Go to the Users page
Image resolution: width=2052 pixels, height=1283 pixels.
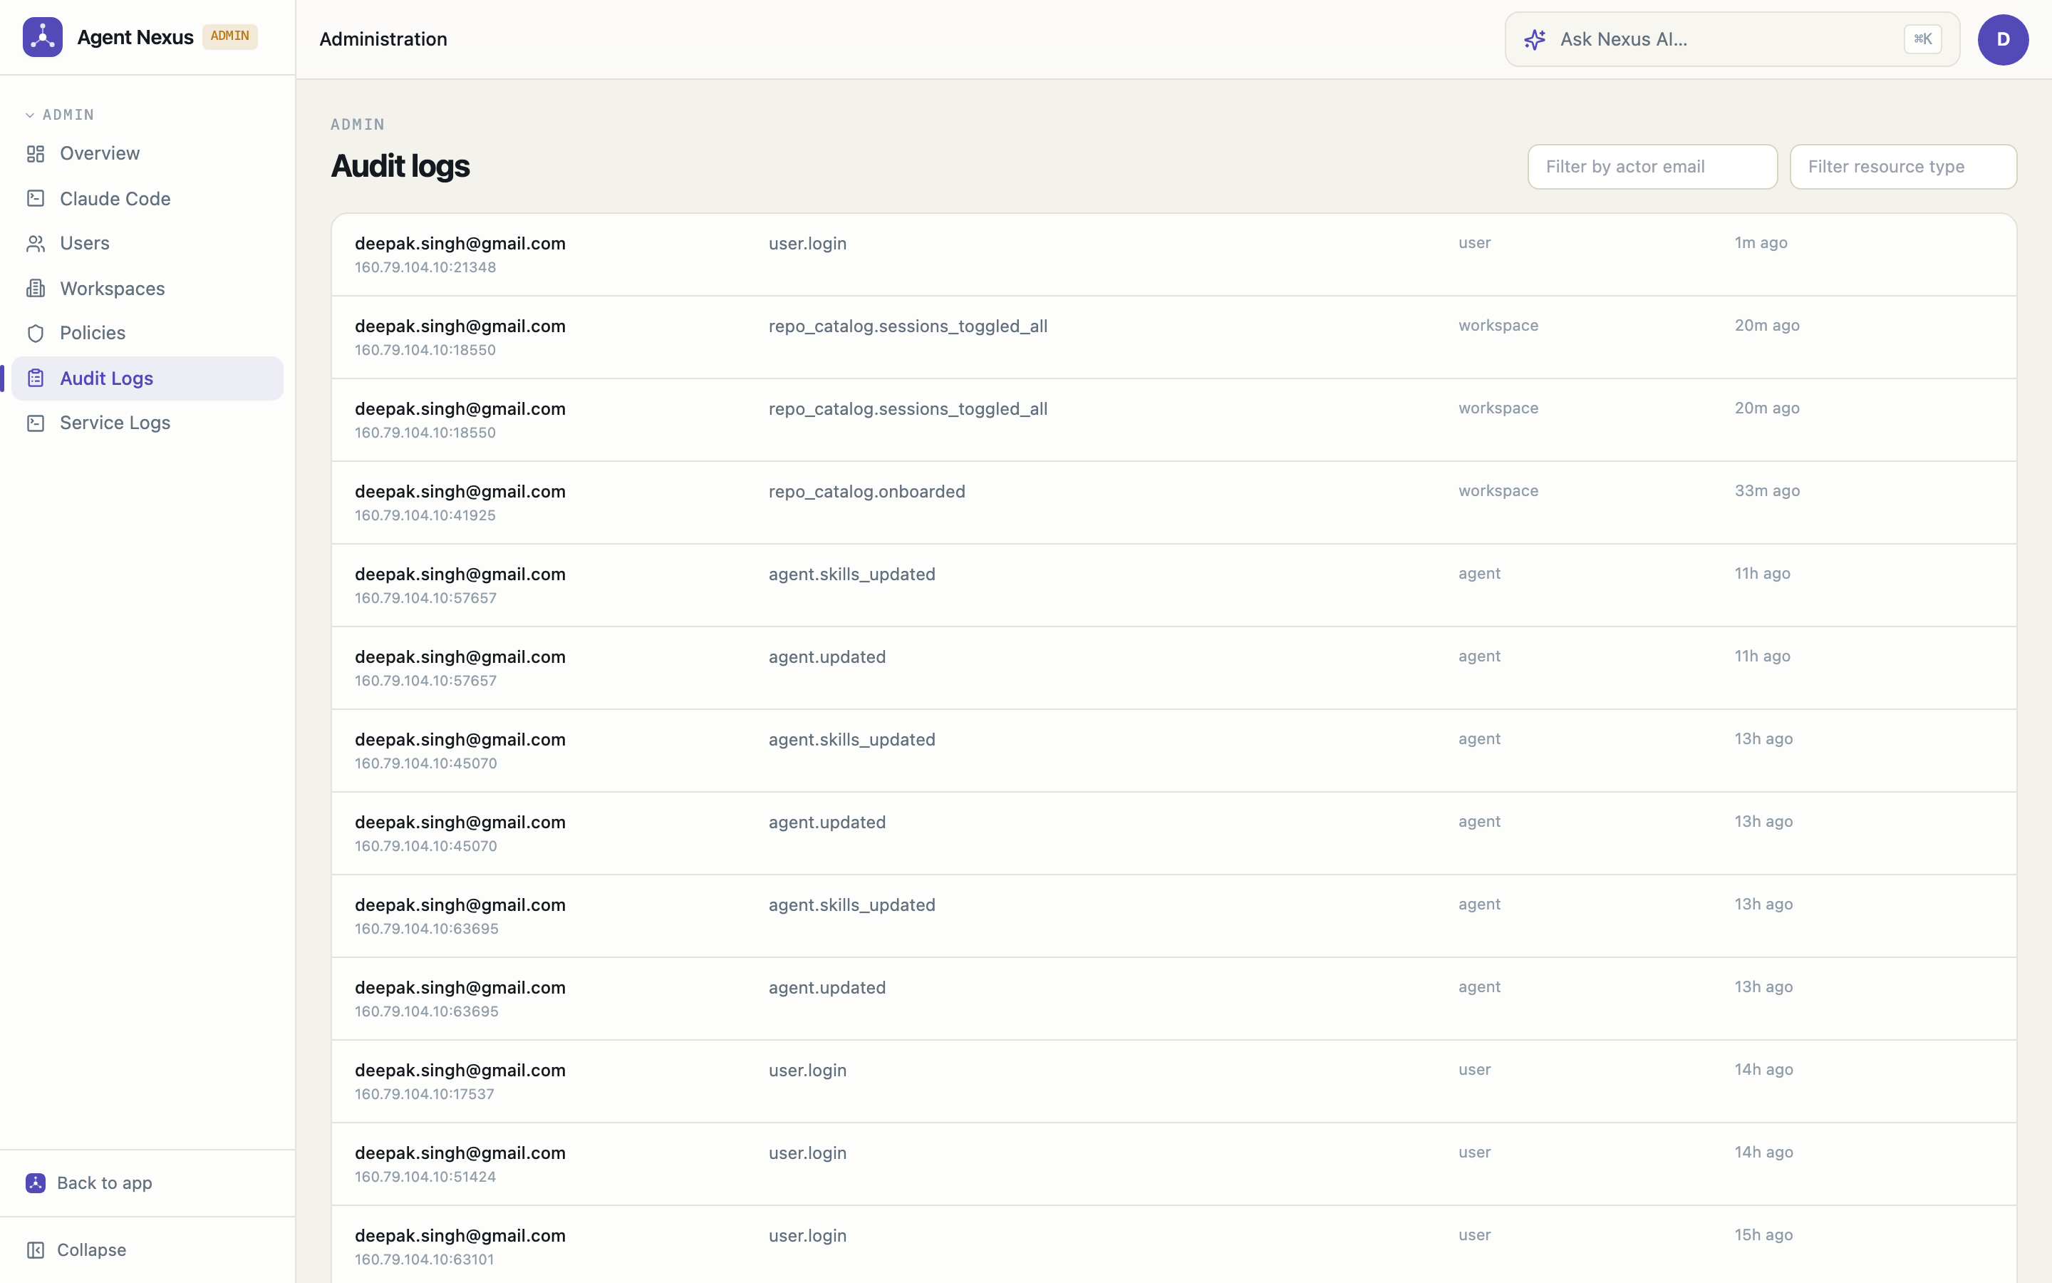[147, 244]
